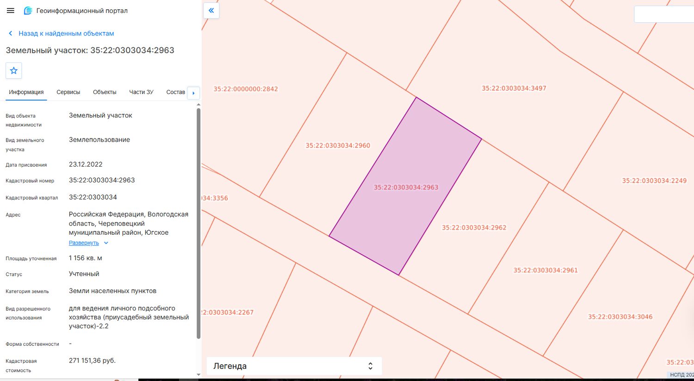The width and height of the screenshot is (694, 381).
Task: Open the hamburger main menu
Action: (x=11, y=11)
